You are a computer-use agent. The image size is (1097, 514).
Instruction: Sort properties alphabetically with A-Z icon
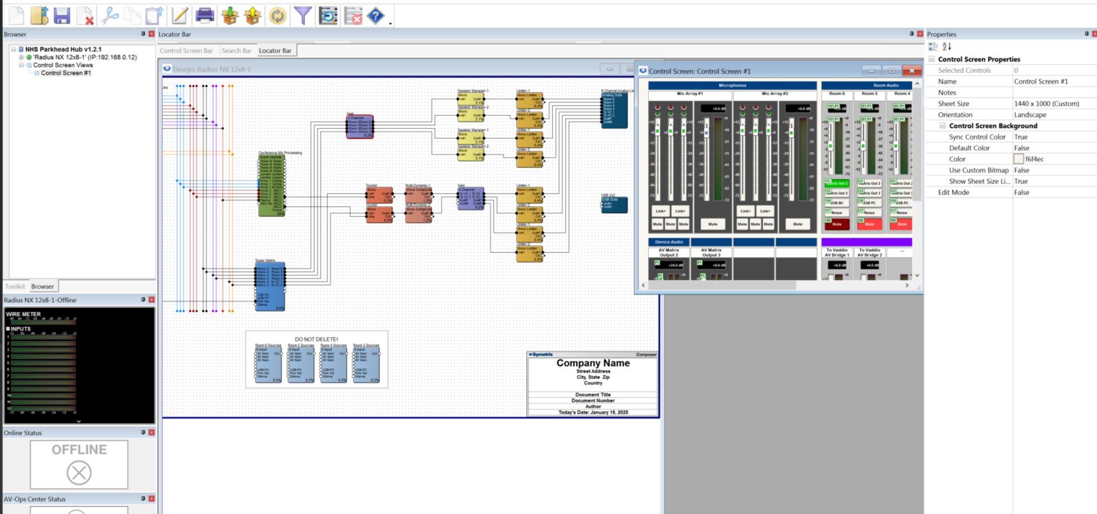click(x=947, y=47)
